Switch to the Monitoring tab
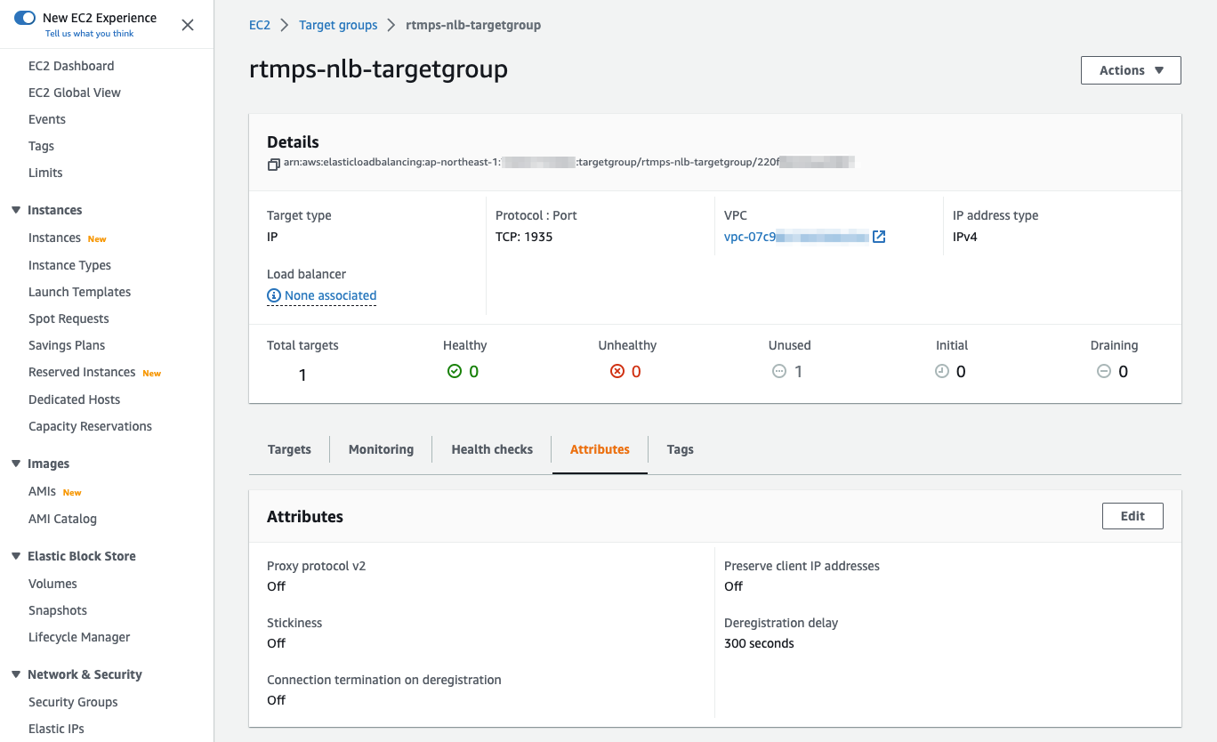Image resolution: width=1217 pixels, height=742 pixels. click(381, 449)
